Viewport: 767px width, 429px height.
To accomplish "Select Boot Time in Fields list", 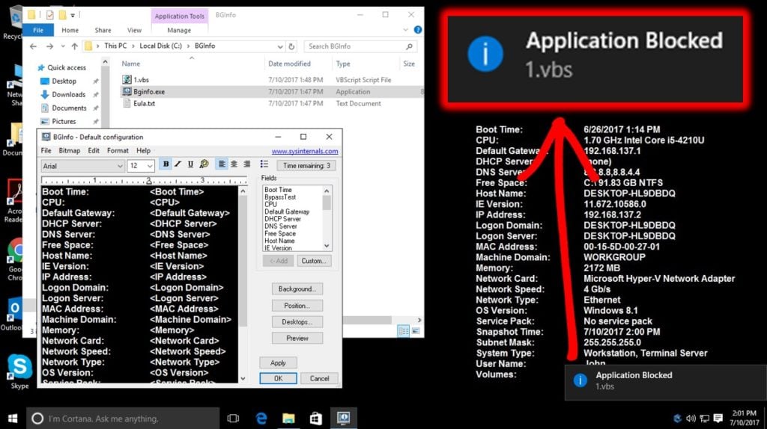I will (278, 190).
